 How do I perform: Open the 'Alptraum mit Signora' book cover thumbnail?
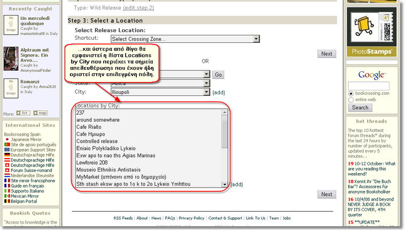pos(11,58)
